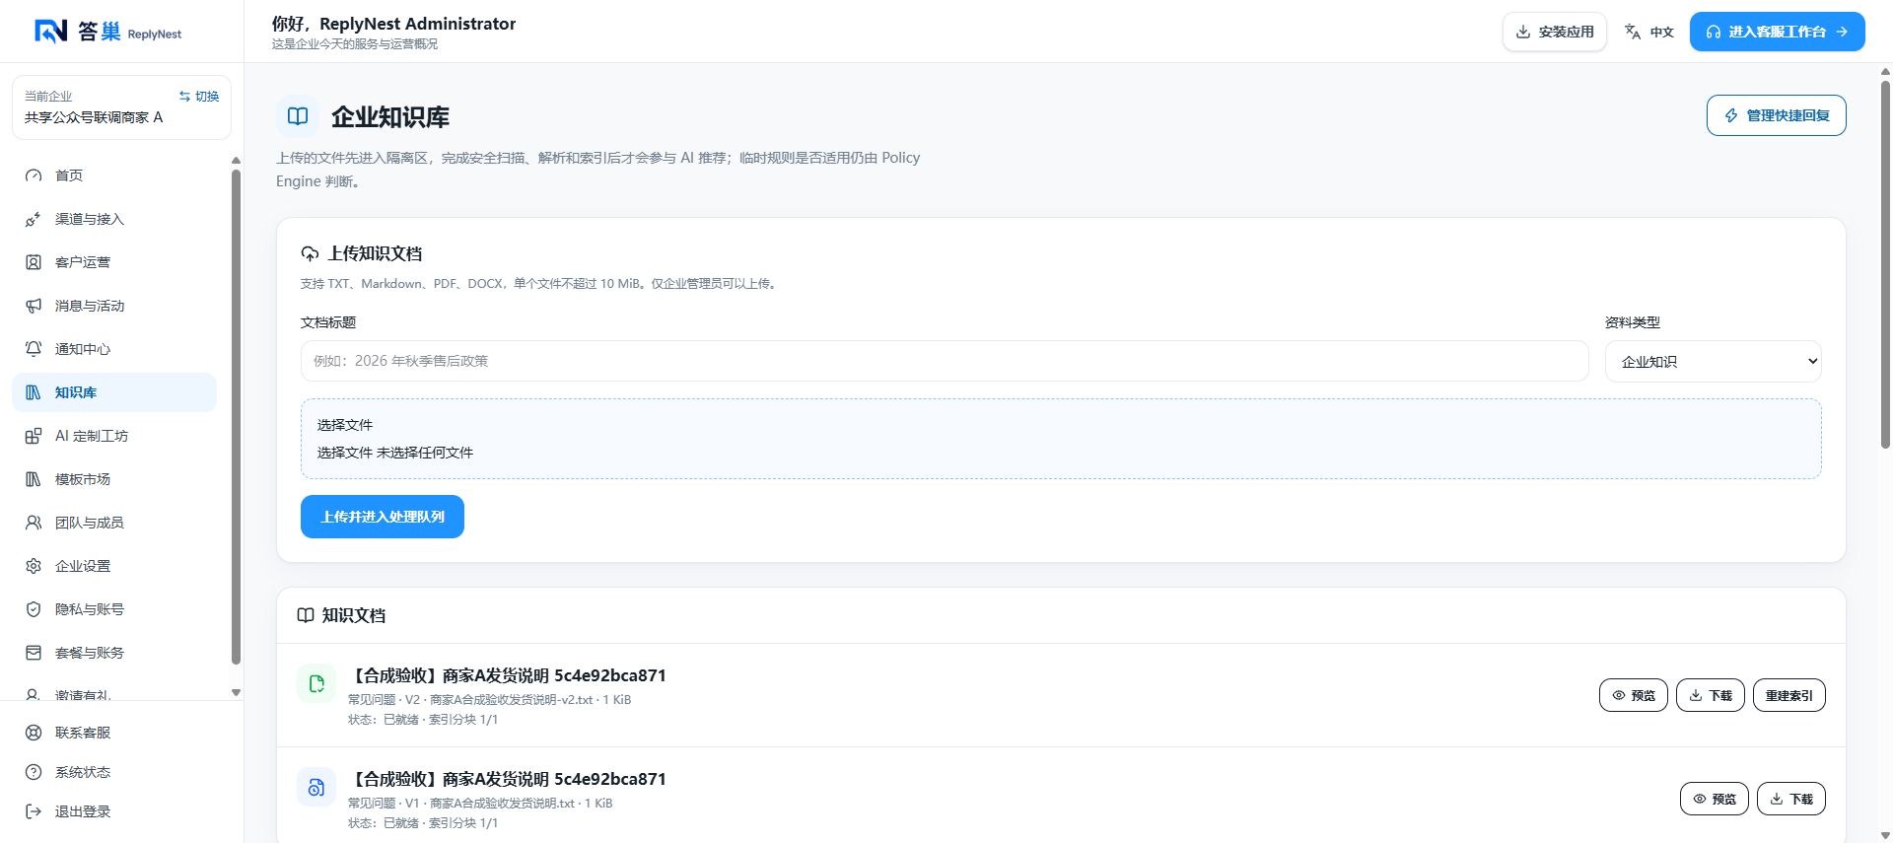This screenshot has height=843, width=1893.
Task: Click the 安装应用 button
Action: pyautogui.click(x=1555, y=32)
